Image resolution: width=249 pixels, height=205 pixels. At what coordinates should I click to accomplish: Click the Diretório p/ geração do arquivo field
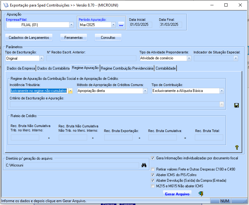pyautogui.click(x=72, y=165)
